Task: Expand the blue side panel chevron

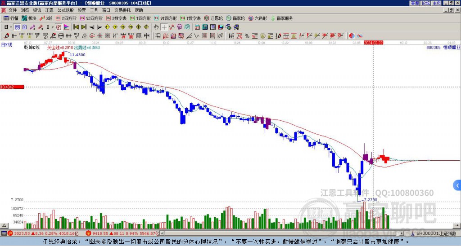Action: (457, 185)
